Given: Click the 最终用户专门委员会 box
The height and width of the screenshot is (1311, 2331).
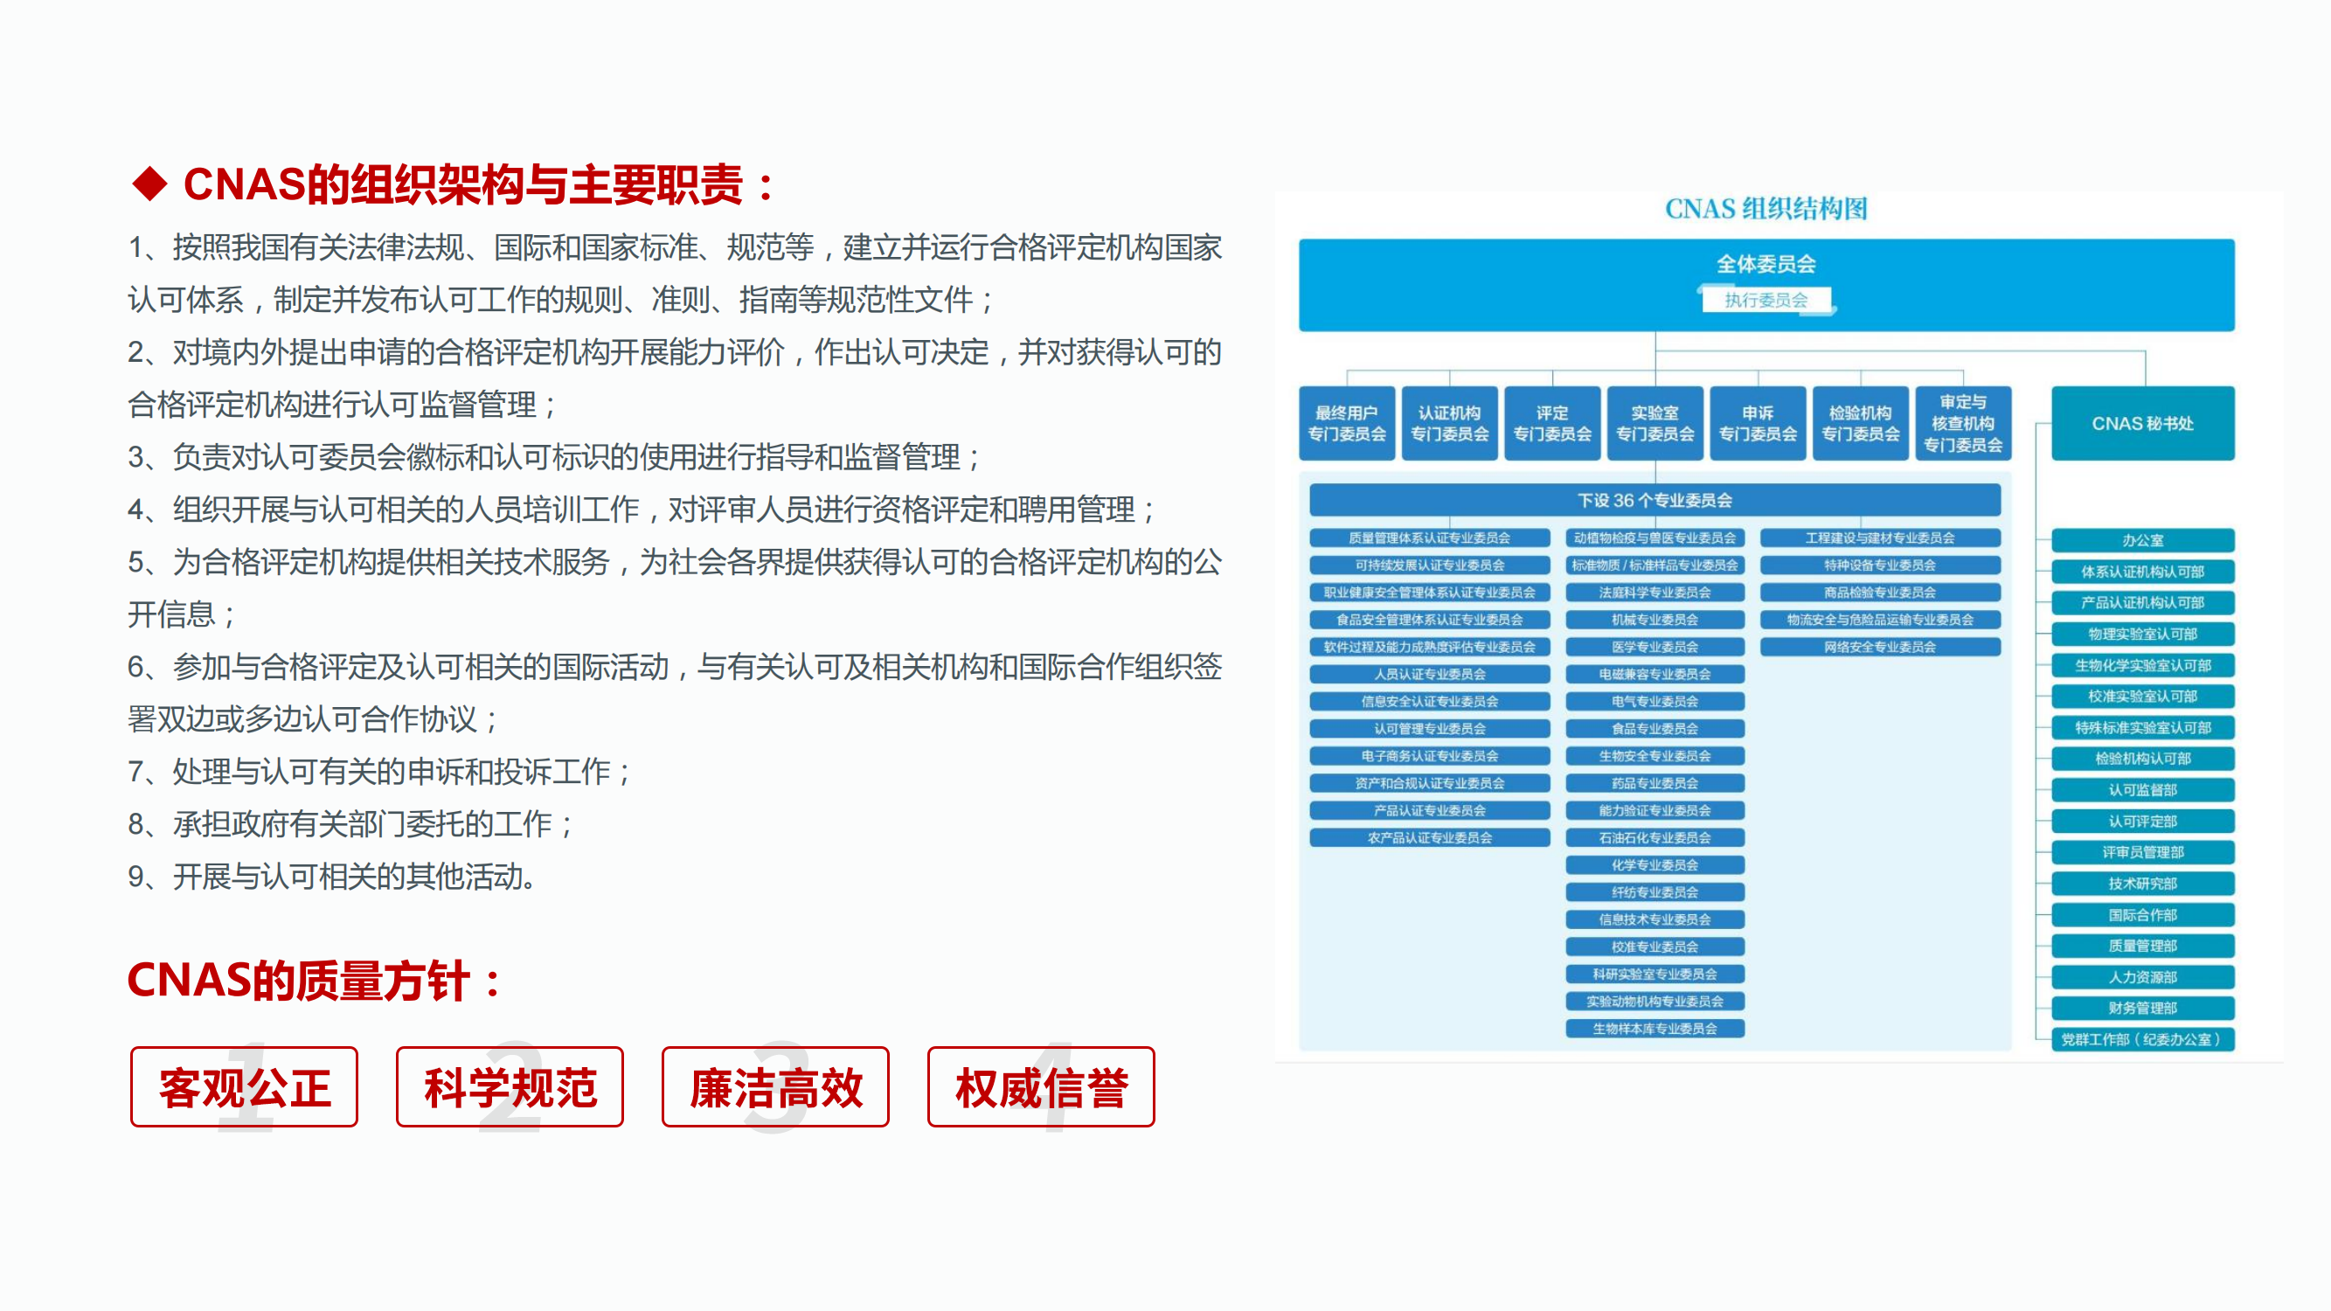Looking at the screenshot, I should (1347, 423).
